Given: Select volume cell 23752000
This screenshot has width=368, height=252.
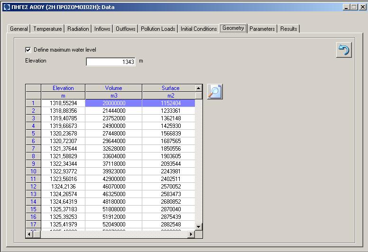Looking at the screenshot, I should [x=114, y=118].
